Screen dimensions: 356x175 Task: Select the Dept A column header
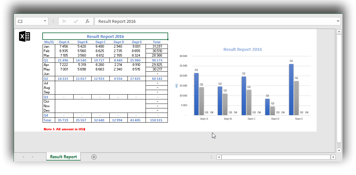click(x=64, y=42)
